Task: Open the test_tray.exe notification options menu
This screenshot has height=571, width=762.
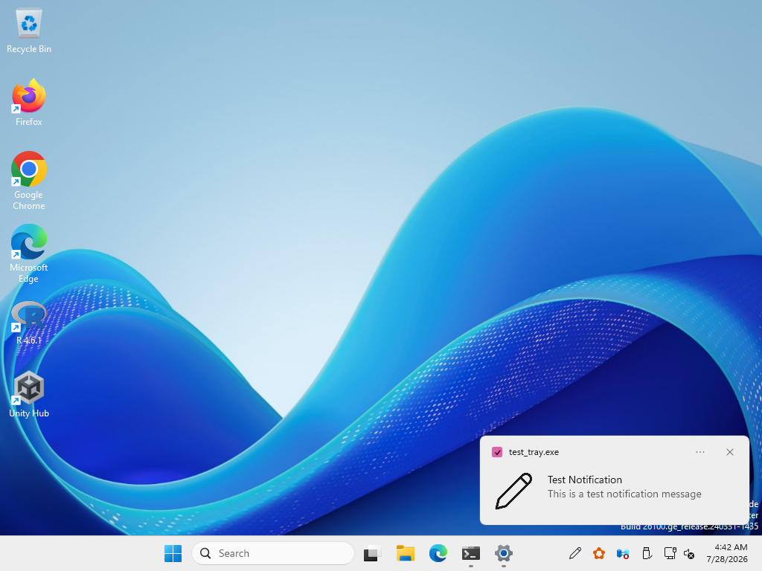Action: click(x=700, y=452)
